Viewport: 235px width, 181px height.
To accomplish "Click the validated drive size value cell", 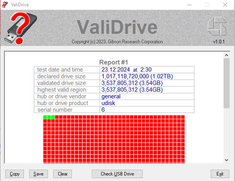I will [147, 83].
